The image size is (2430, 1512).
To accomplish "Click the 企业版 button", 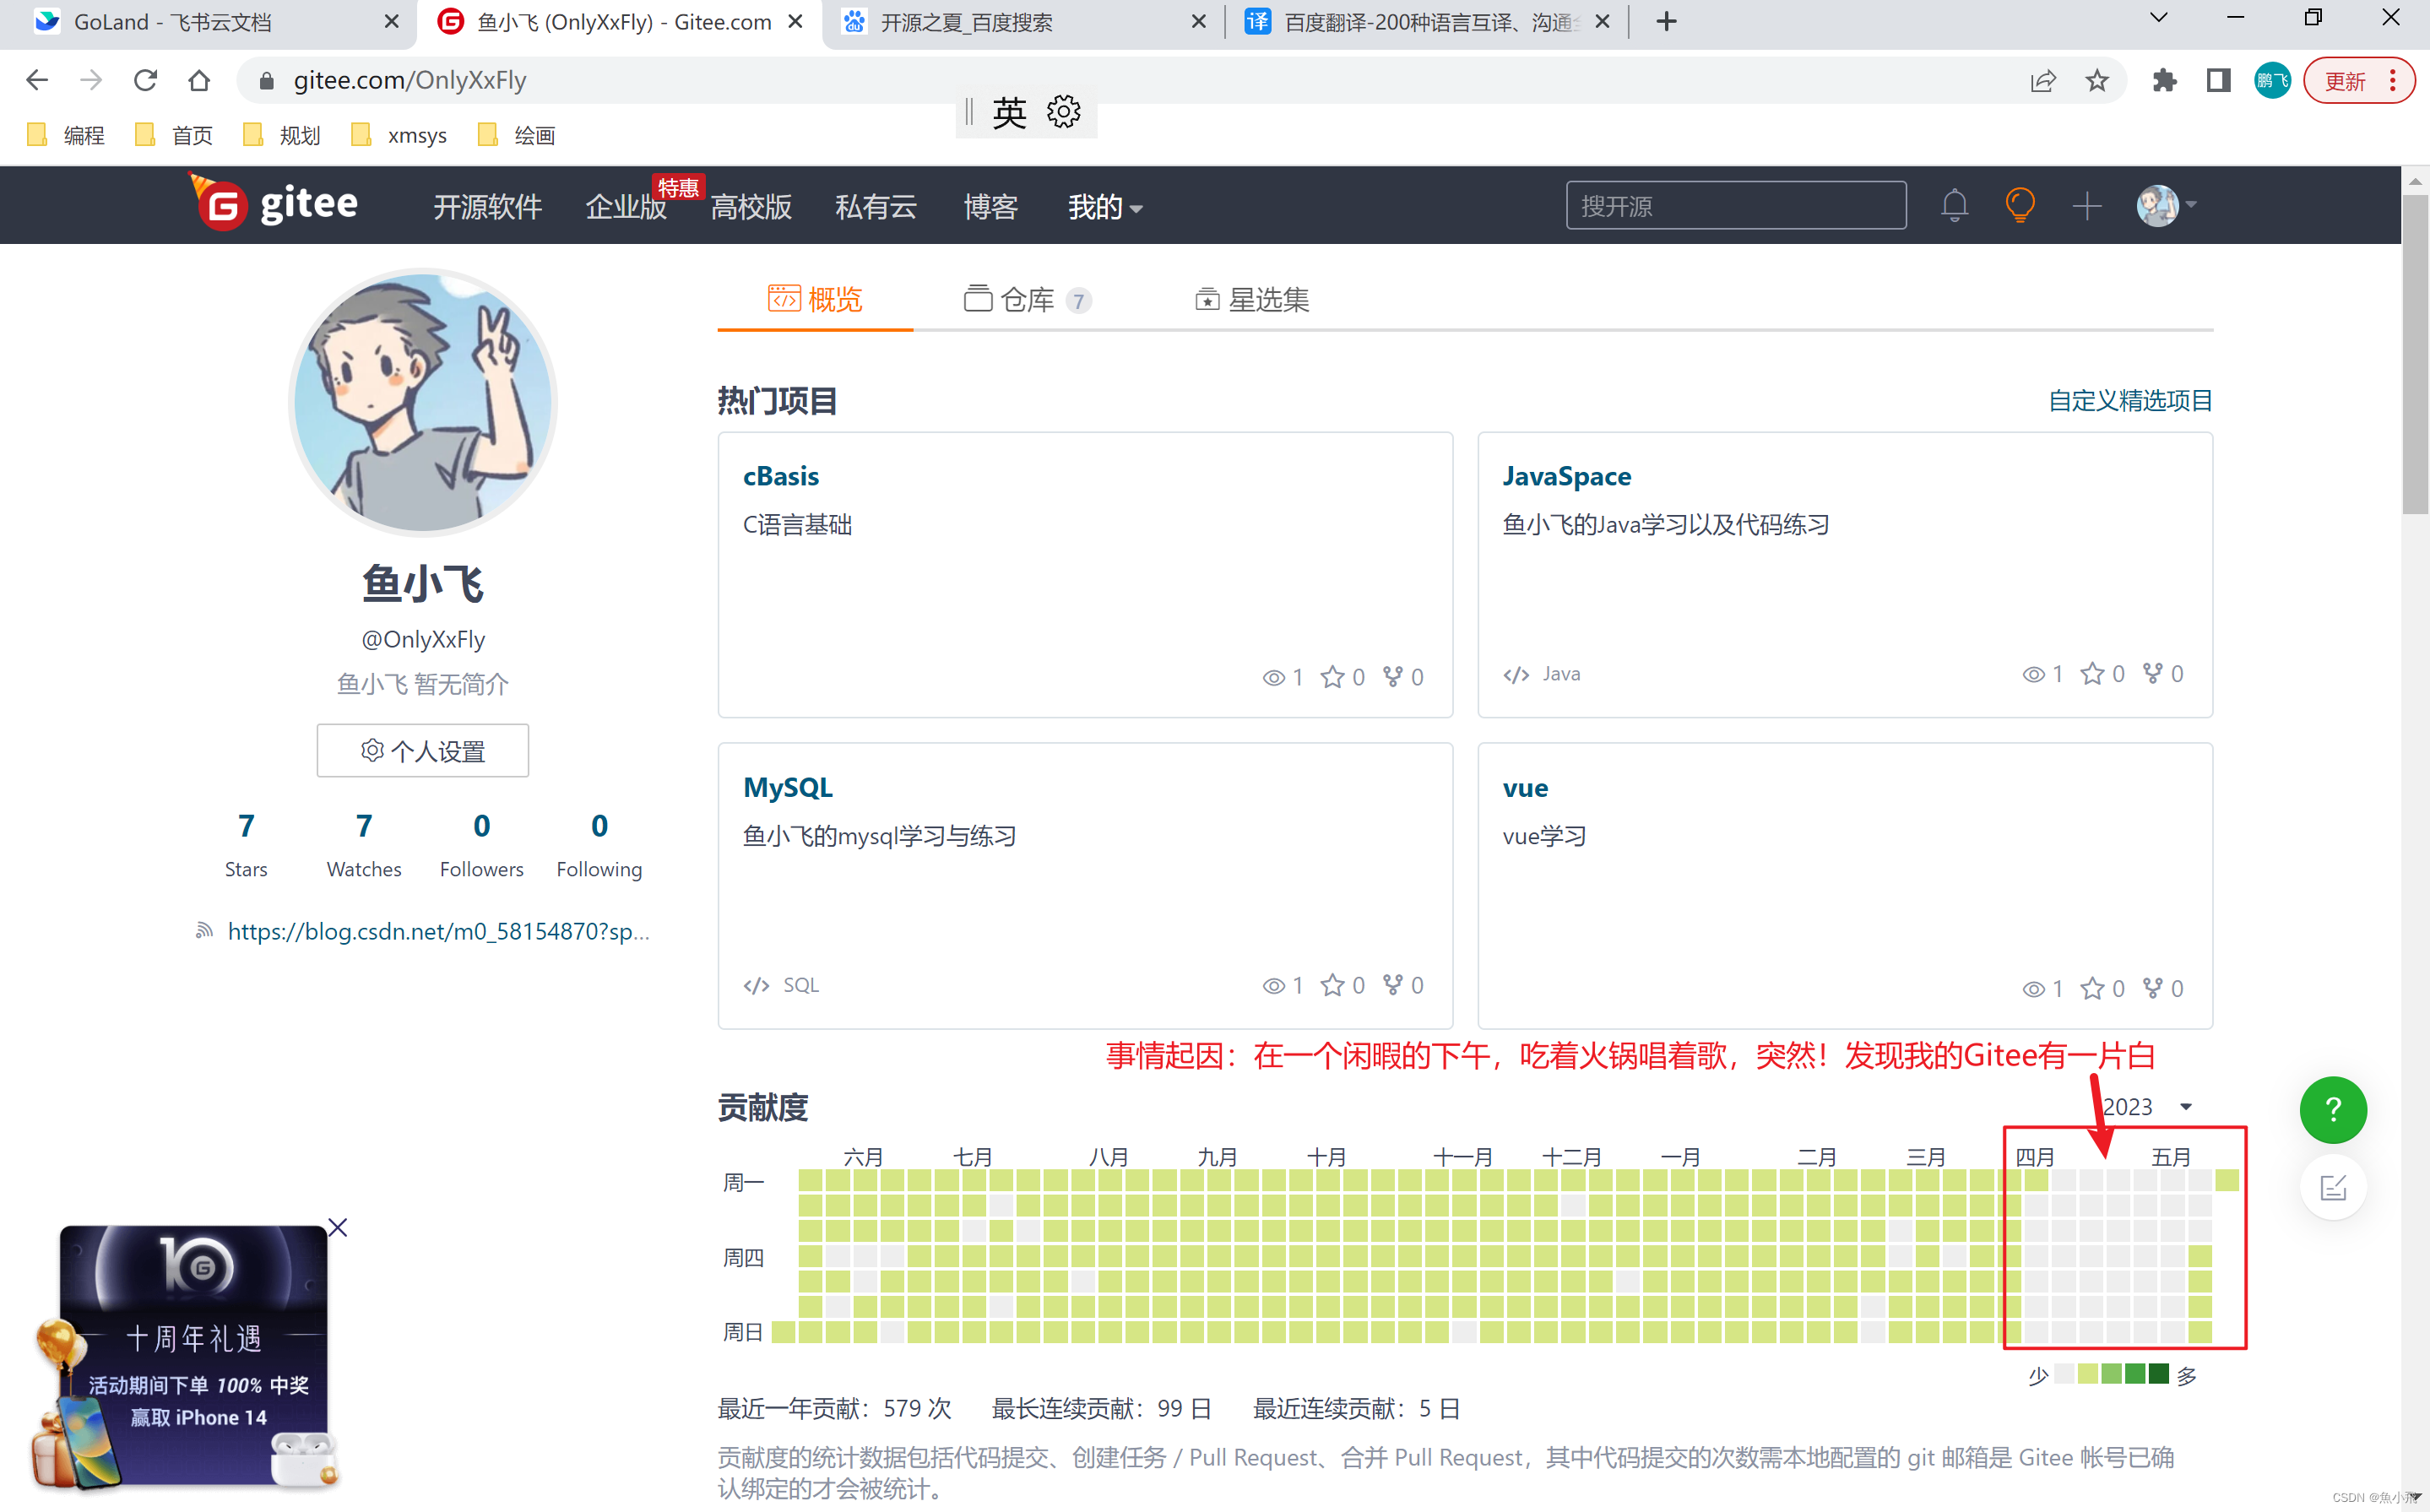I will point(624,205).
